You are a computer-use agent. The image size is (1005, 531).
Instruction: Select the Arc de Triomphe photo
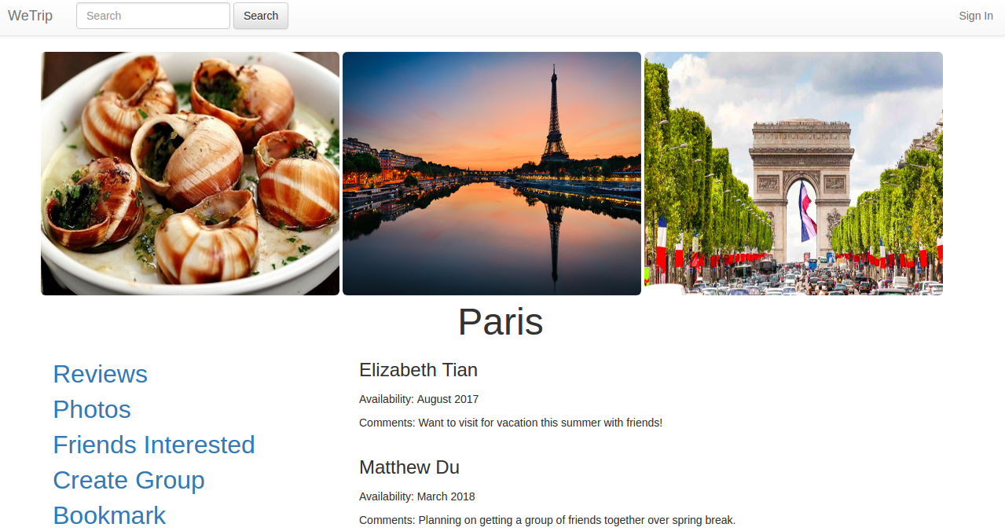tap(794, 174)
